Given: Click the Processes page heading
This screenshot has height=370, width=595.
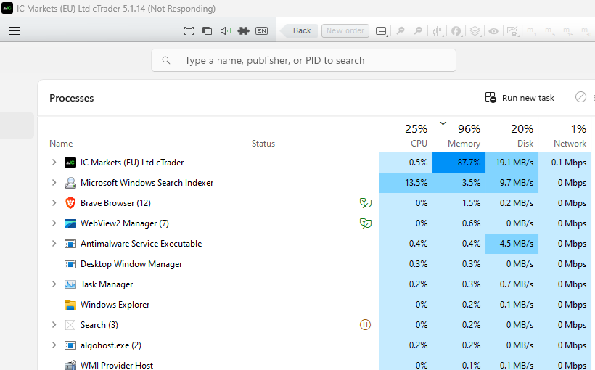Looking at the screenshot, I should click(71, 98).
